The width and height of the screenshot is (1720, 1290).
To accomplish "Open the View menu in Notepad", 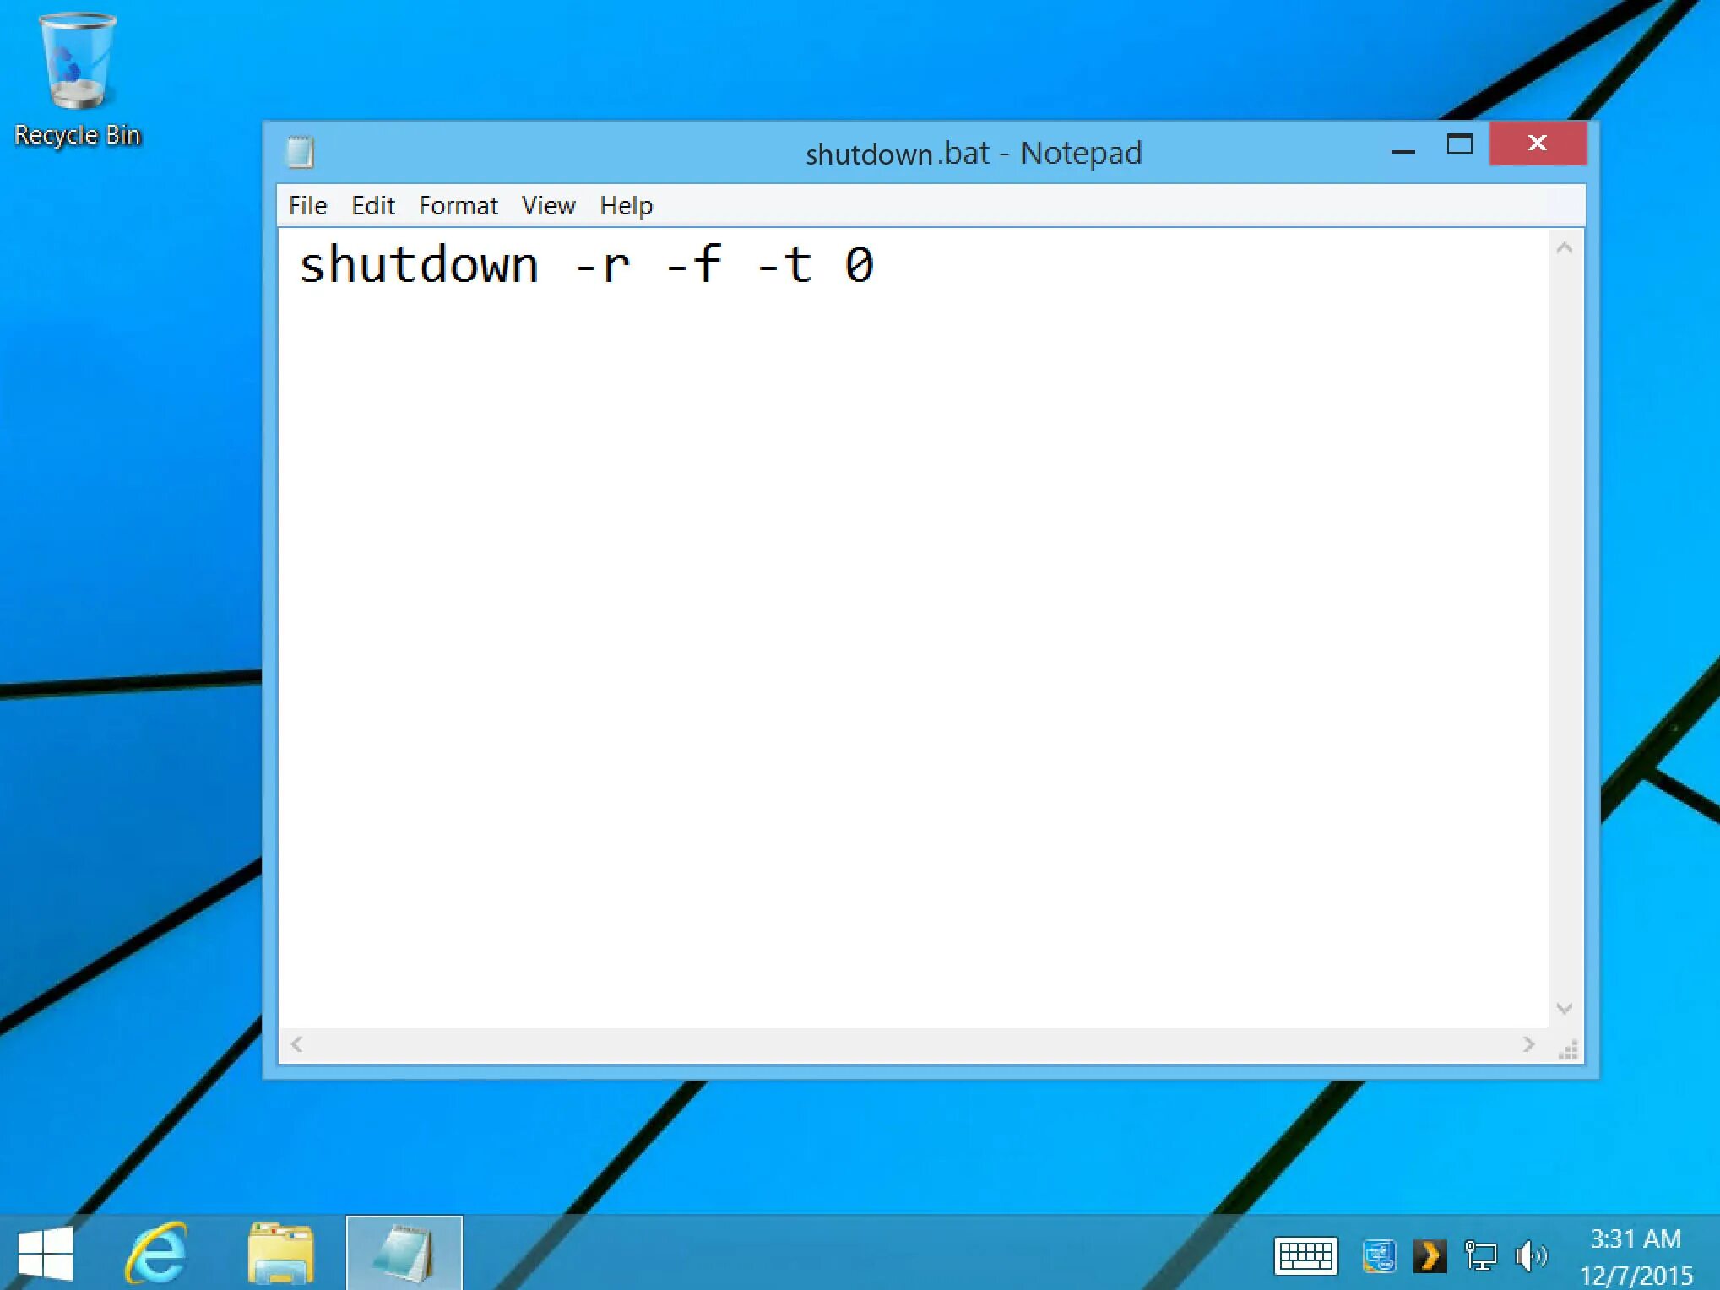I will (x=549, y=204).
